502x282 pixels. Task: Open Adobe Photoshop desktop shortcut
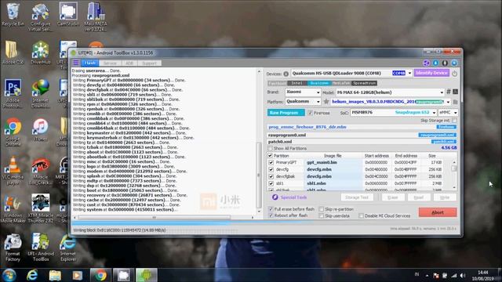pyautogui.click(x=13, y=93)
